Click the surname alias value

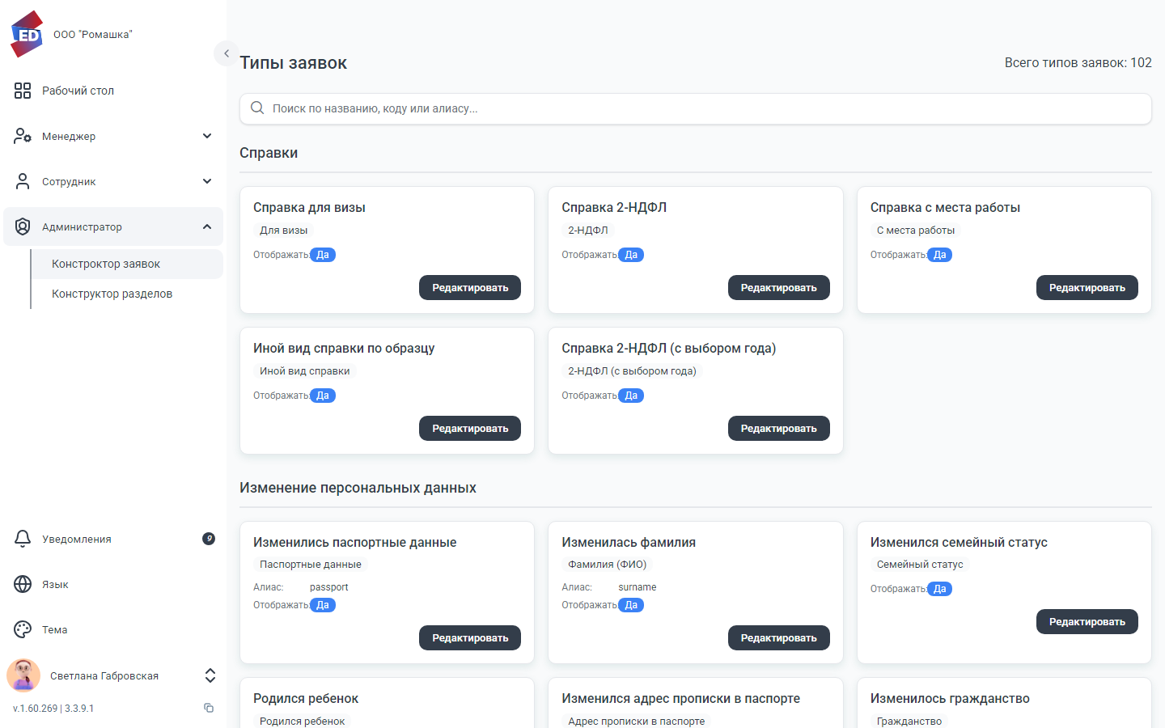pos(638,587)
